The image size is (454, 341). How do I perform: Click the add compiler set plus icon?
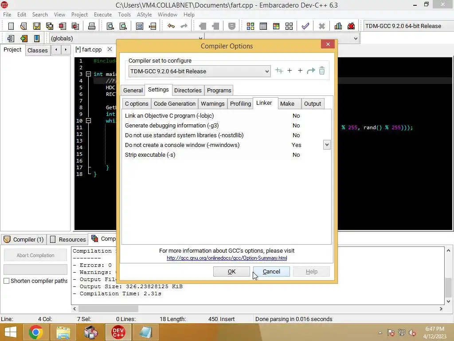coord(290,71)
